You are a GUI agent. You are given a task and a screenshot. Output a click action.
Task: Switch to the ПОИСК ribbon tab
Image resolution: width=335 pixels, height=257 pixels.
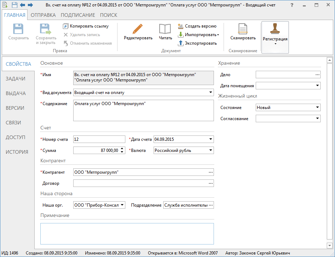(109, 15)
